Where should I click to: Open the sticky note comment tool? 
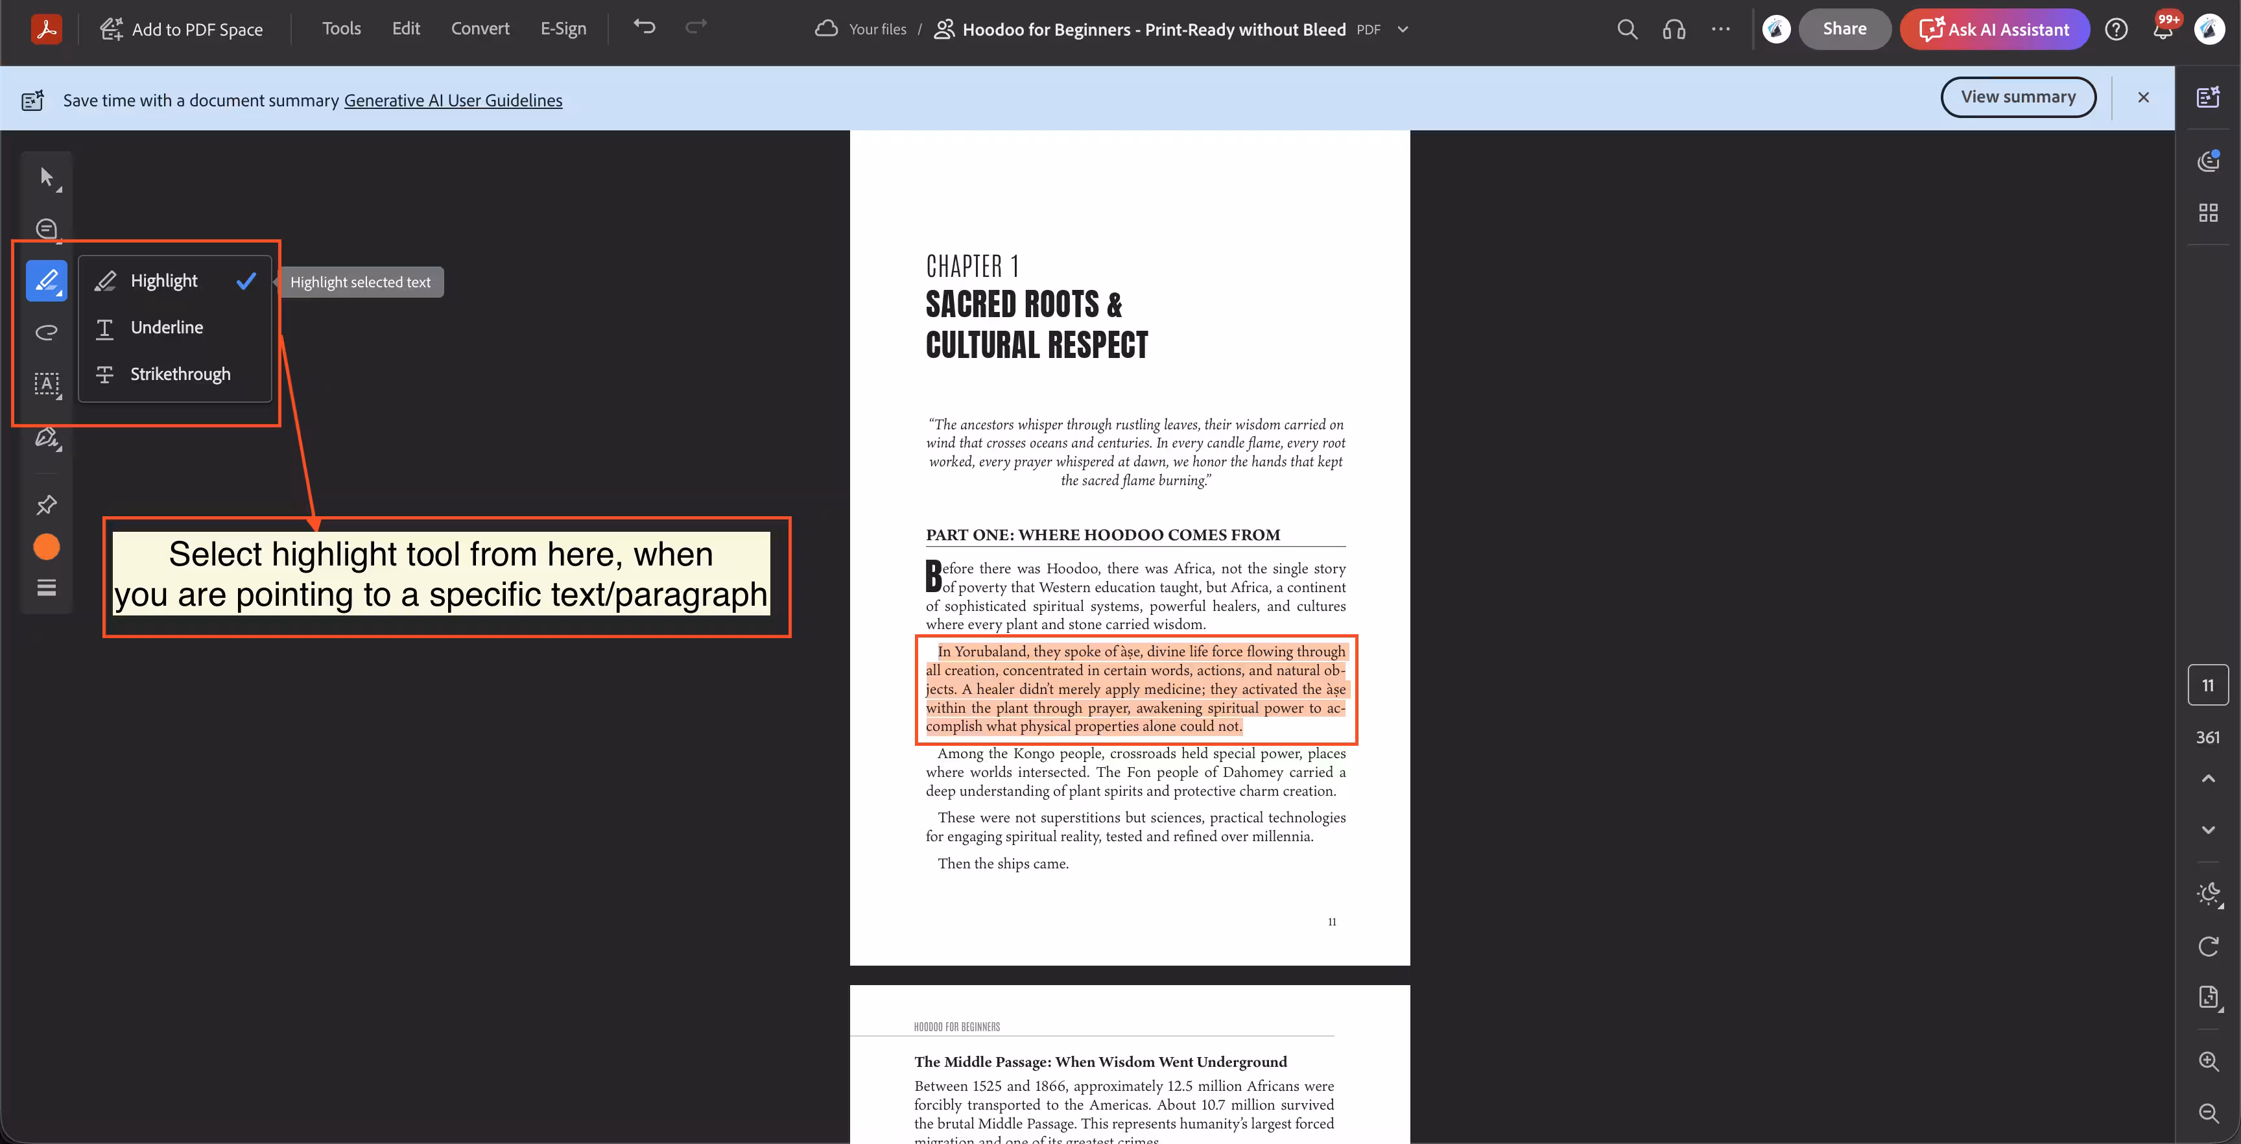(46, 228)
